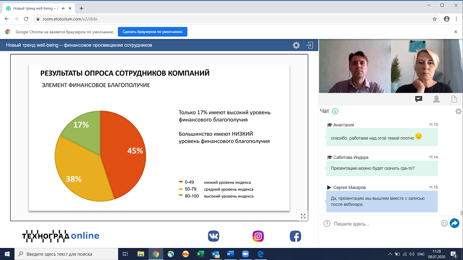Click the exit room icon in header
The width and height of the screenshot is (463, 260).
coord(310,45)
